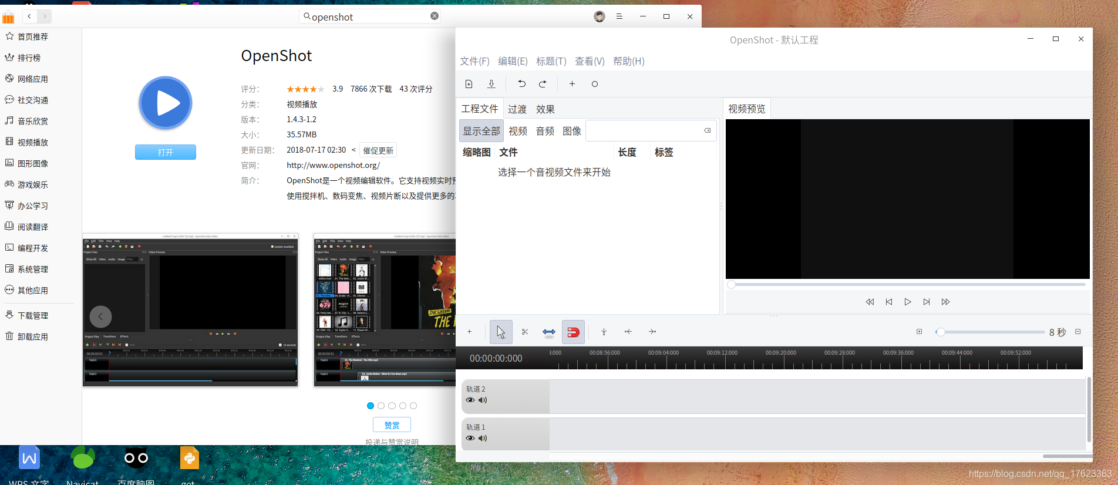Image resolution: width=1118 pixels, height=485 pixels.
Task: Filter project files by 音频
Action: click(x=545, y=131)
